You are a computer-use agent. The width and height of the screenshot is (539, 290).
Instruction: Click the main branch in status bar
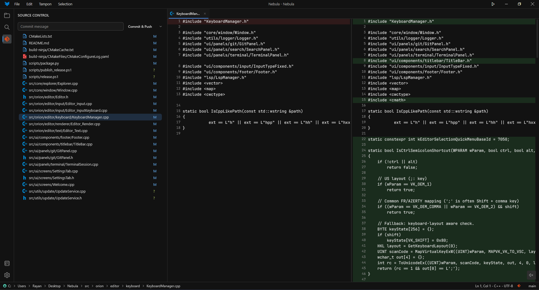coord(532,286)
